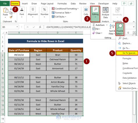
Task: Open the Alignment group icon
Action: [x=33, y=10]
